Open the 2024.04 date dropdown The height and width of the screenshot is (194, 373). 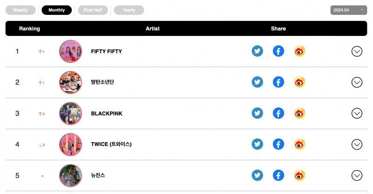tap(348, 10)
